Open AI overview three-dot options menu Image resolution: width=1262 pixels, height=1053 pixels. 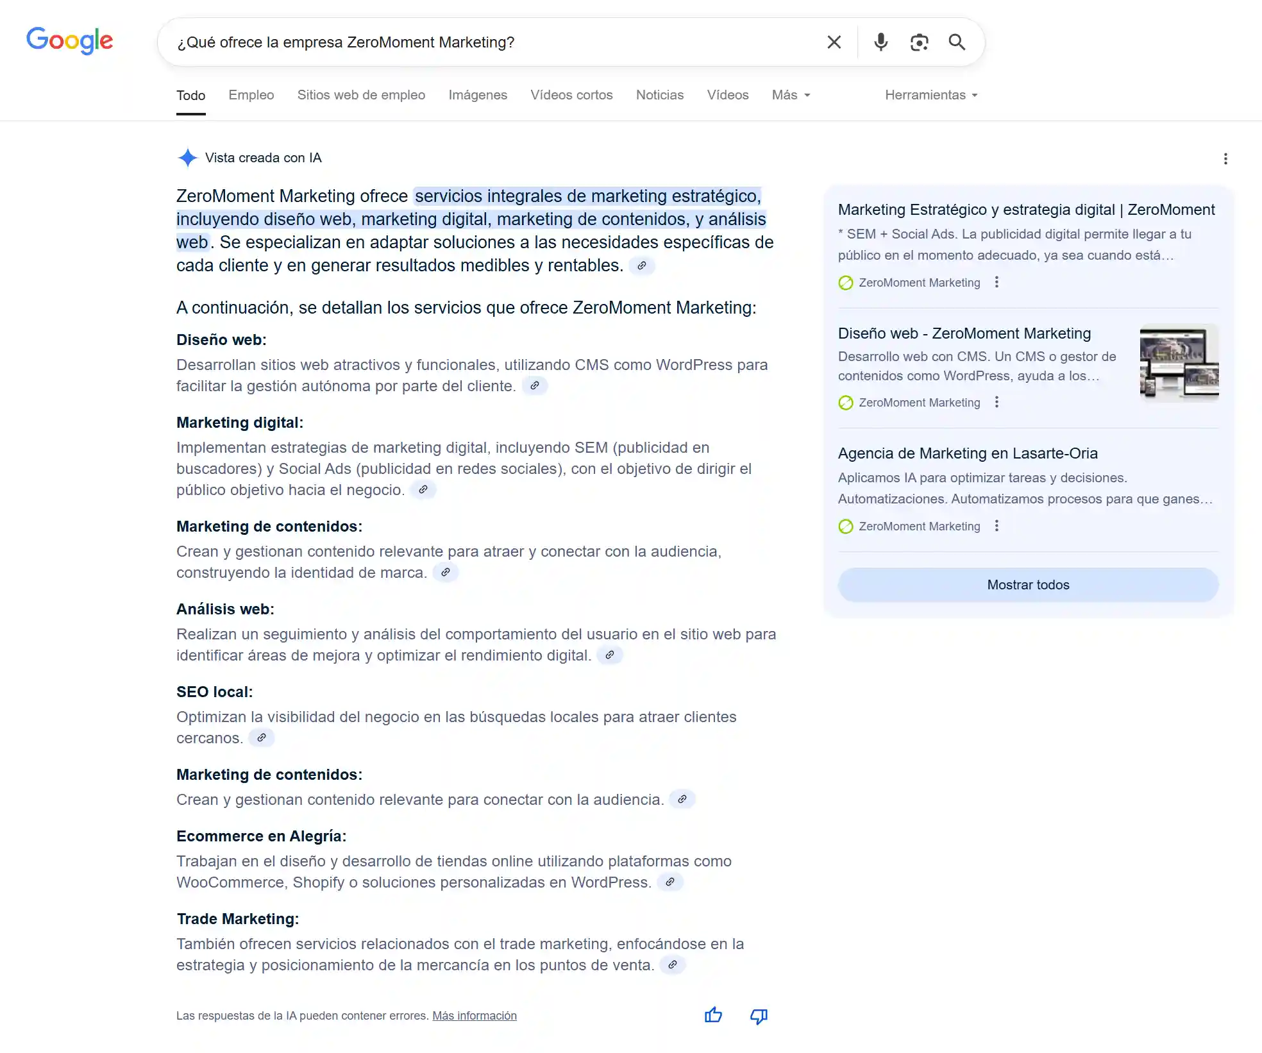[1225, 158]
